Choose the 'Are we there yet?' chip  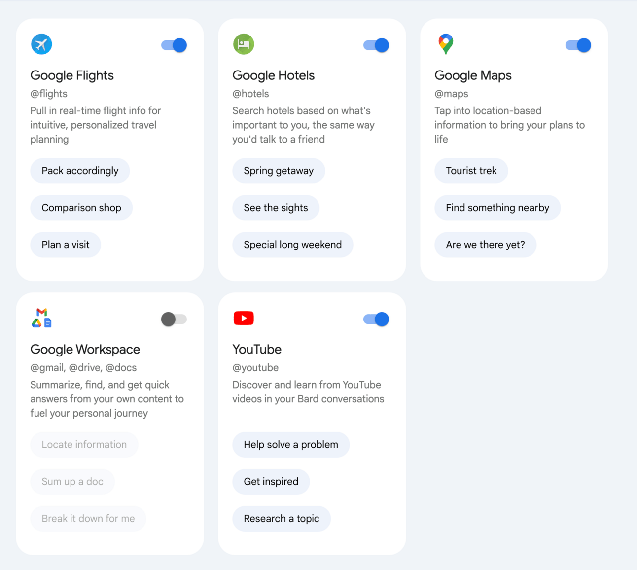[x=486, y=245]
